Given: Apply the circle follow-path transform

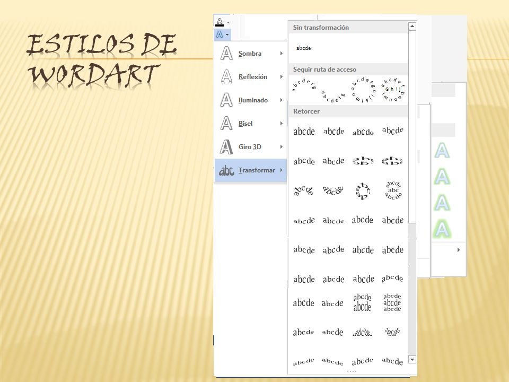Looking at the screenshot, I should [x=363, y=90].
